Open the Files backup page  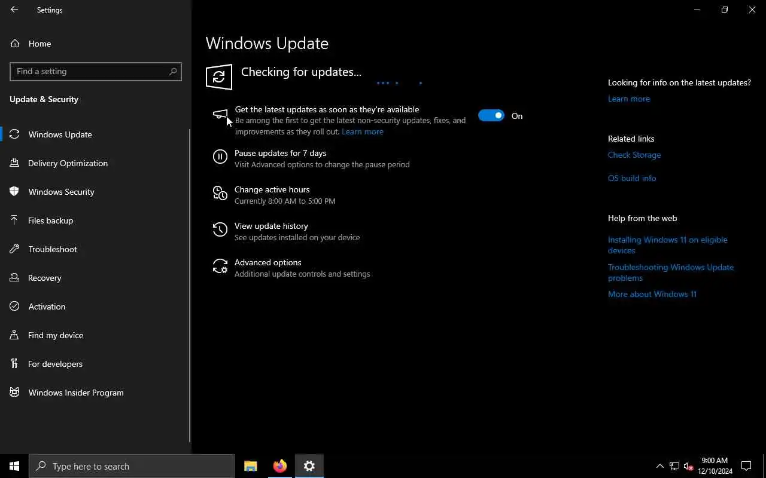[95, 220]
